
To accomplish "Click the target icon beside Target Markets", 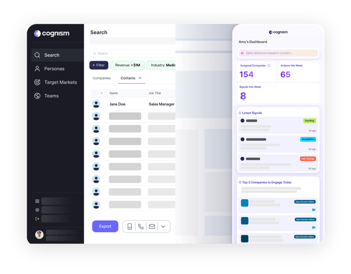I will tap(37, 82).
